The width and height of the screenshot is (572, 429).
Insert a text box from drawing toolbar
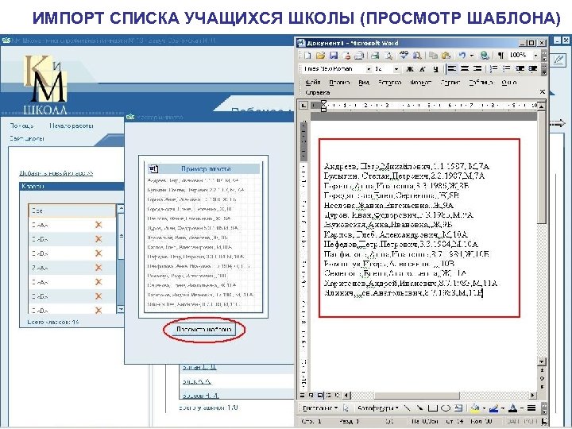click(458, 408)
